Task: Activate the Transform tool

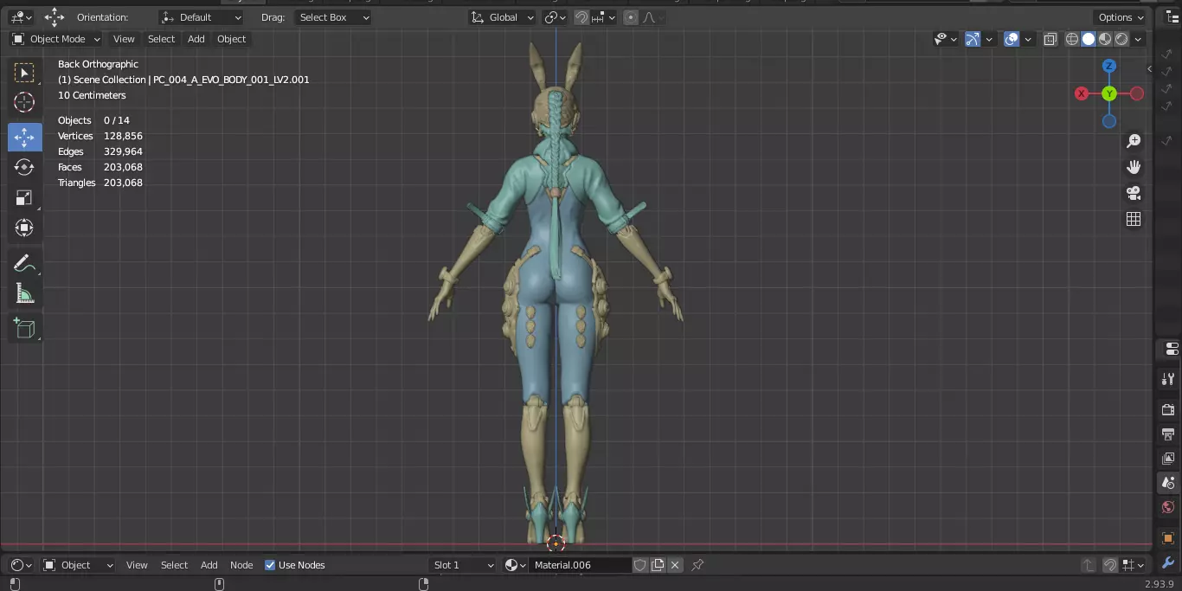Action: click(x=24, y=228)
